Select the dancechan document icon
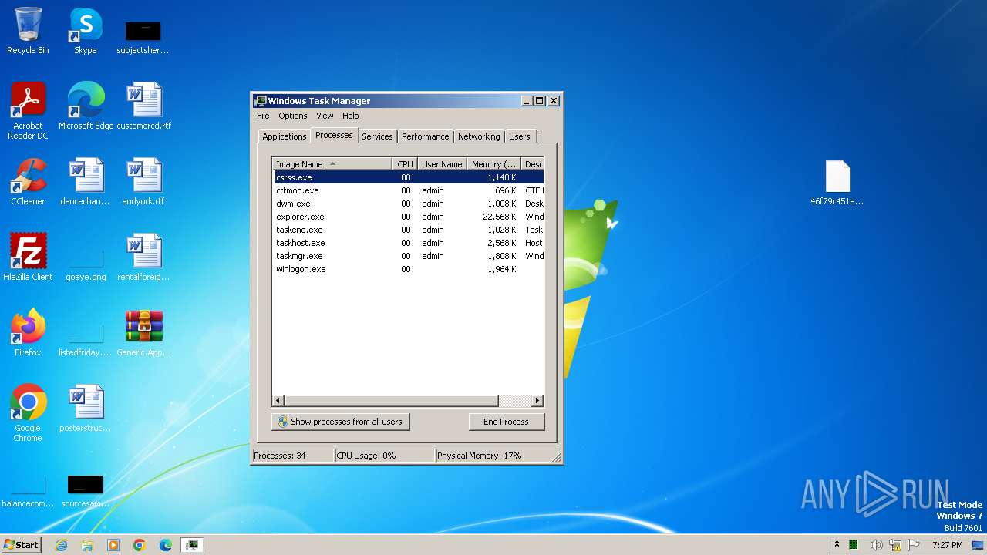Image resolution: width=987 pixels, height=555 pixels. (86, 182)
